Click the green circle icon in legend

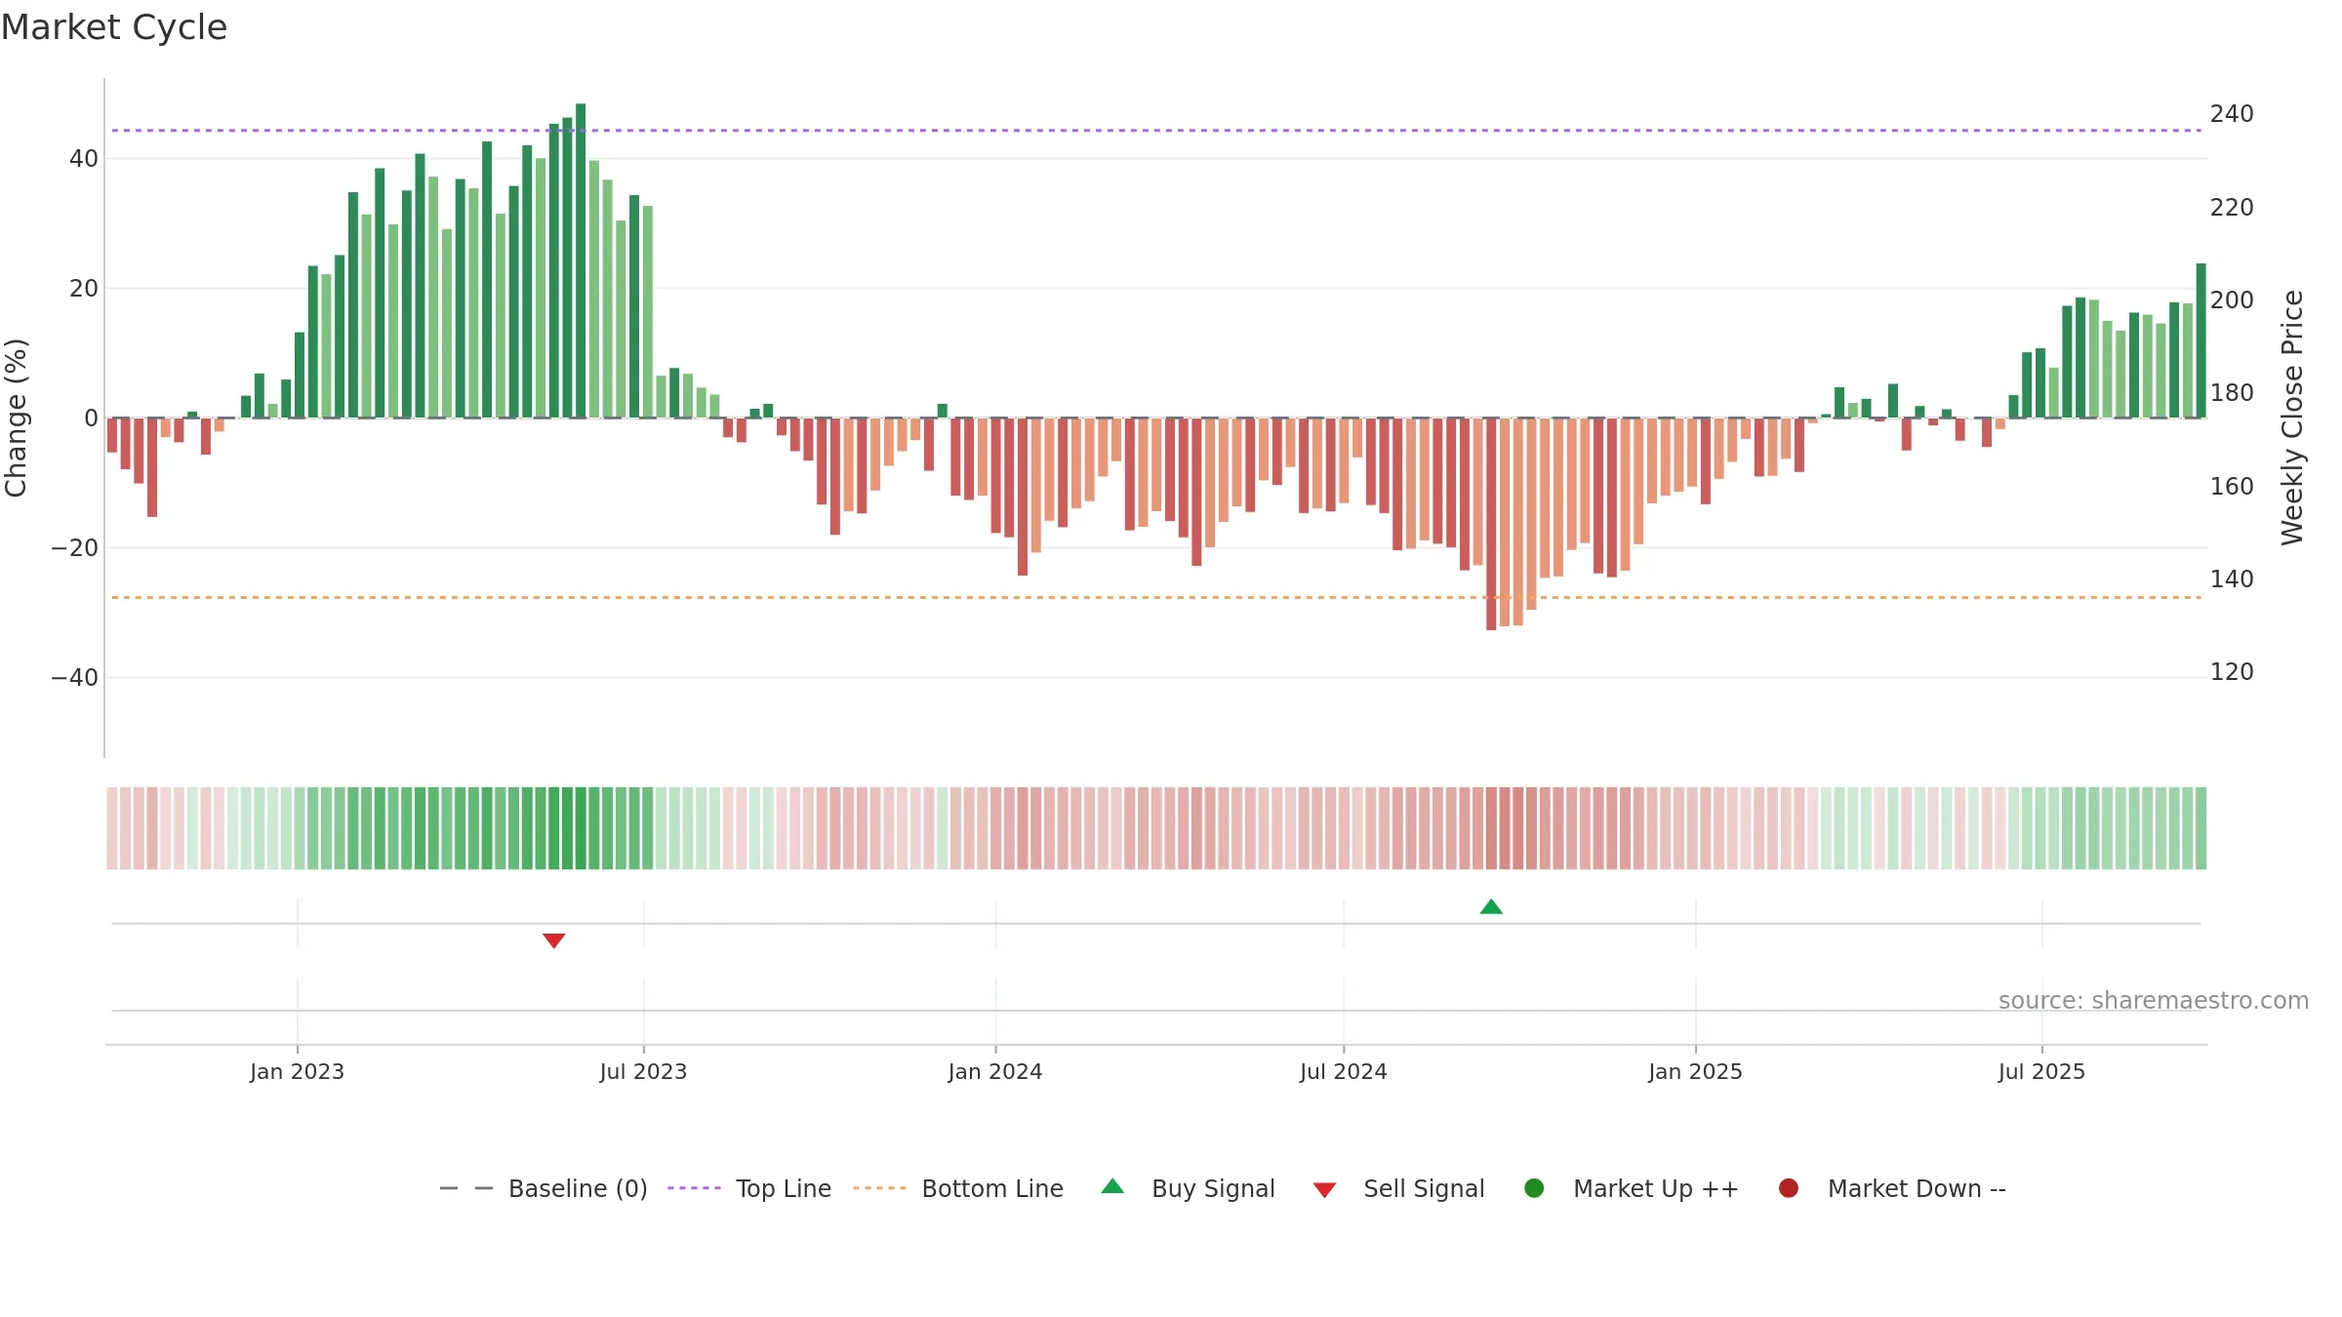pyautogui.click(x=1534, y=1188)
